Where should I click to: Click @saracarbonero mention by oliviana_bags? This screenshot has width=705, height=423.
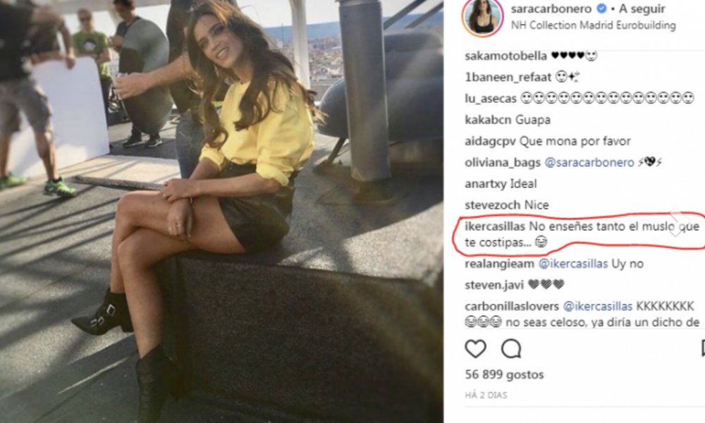pyautogui.click(x=589, y=162)
